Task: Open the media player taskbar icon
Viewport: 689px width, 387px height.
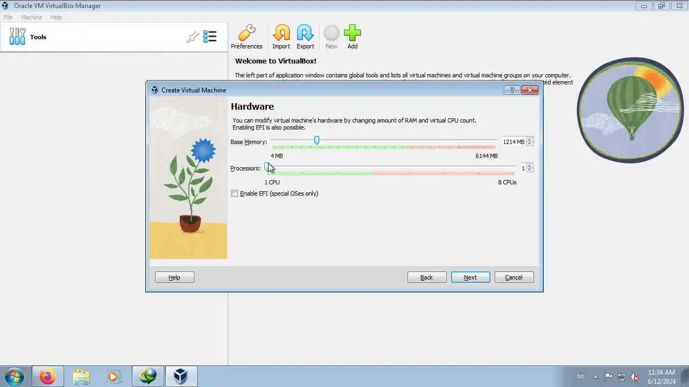Action: pyautogui.click(x=115, y=376)
